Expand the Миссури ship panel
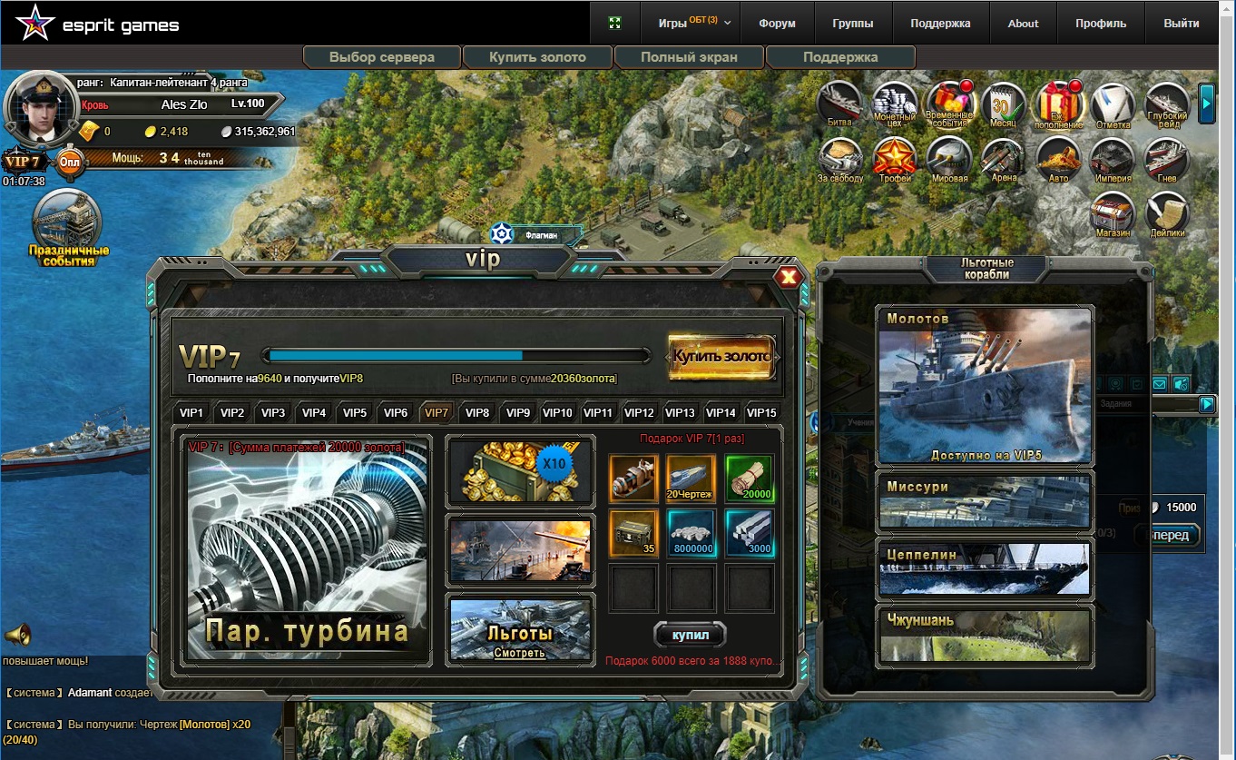 [x=985, y=501]
